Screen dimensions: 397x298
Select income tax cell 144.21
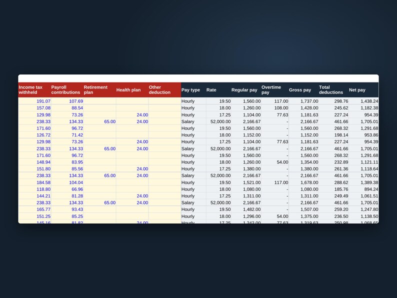tap(34, 196)
